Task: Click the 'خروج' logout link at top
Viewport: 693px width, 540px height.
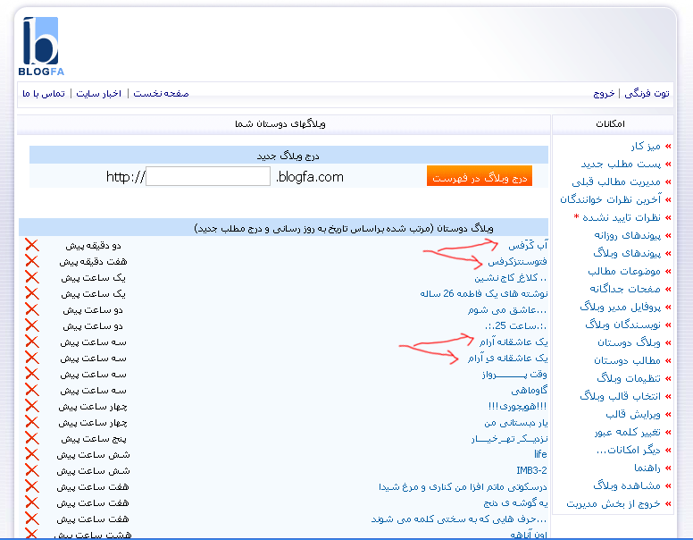Action: click(x=604, y=94)
